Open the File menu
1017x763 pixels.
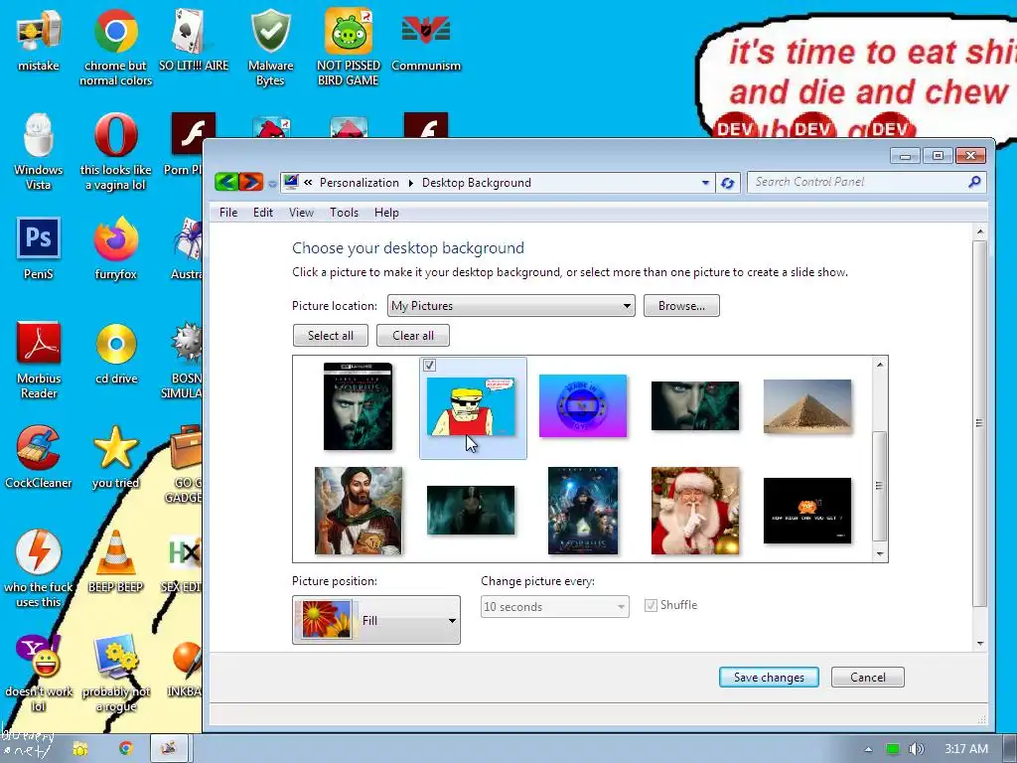(228, 213)
